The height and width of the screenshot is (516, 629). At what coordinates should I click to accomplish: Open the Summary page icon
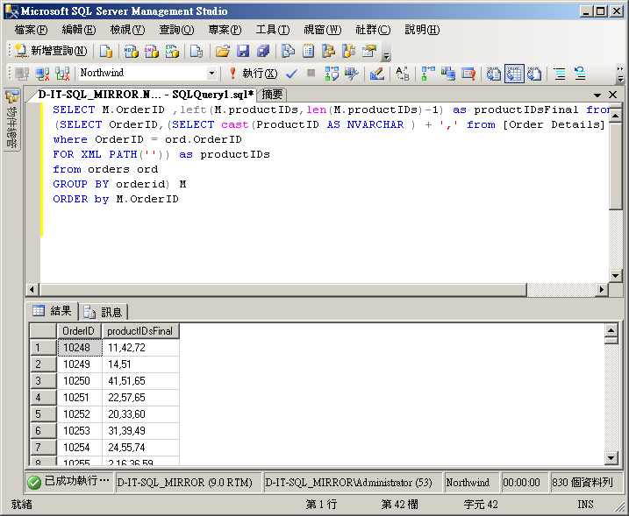(x=308, y=51)
